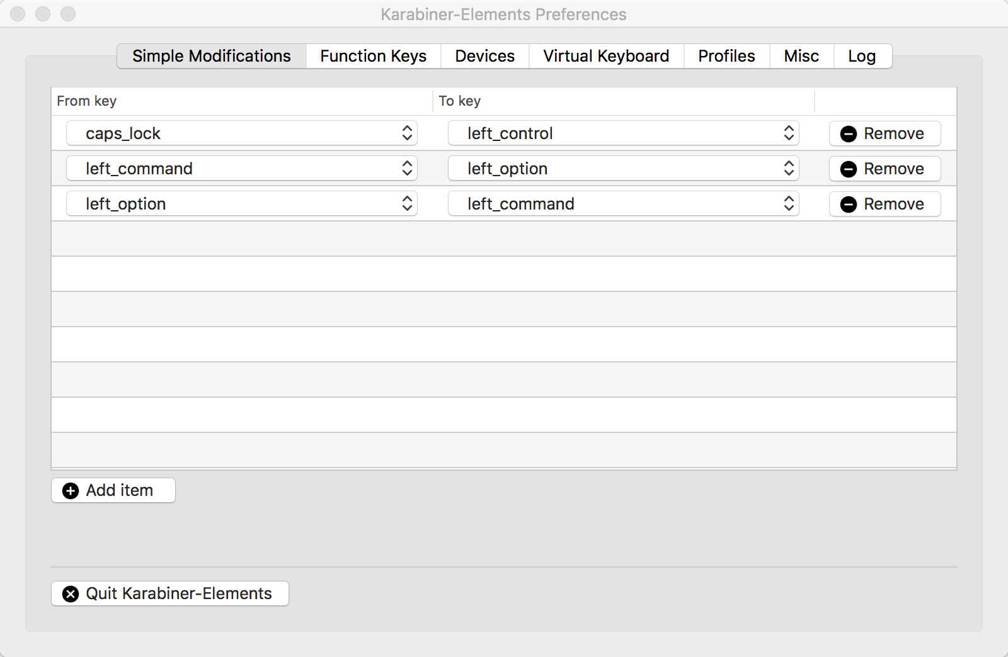The height and width of the screenshot is (657, 1008).
Task: Open the caps_lock From key dropdown
Action: point(242,133)
